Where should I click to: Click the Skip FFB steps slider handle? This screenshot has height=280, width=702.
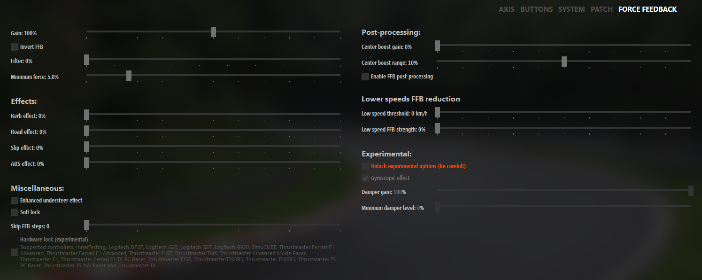coord(86,225)
